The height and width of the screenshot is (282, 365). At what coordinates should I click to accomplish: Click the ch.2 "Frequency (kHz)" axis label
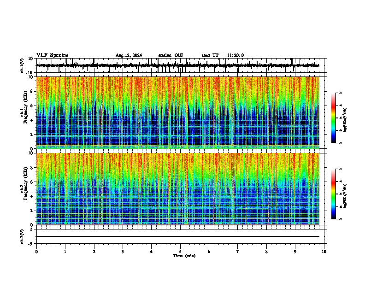[25, 183]
